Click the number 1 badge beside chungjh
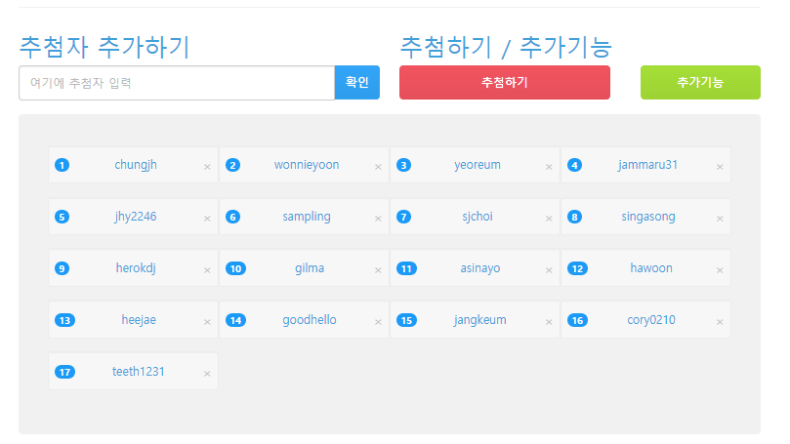 [x=62, y=165]
